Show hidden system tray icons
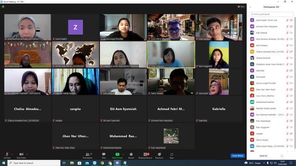This screenshot has height=166, width=296. (x=264, y=163)
